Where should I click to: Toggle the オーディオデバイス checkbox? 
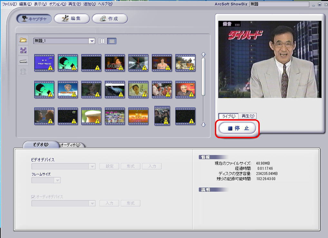pos(33,197)
